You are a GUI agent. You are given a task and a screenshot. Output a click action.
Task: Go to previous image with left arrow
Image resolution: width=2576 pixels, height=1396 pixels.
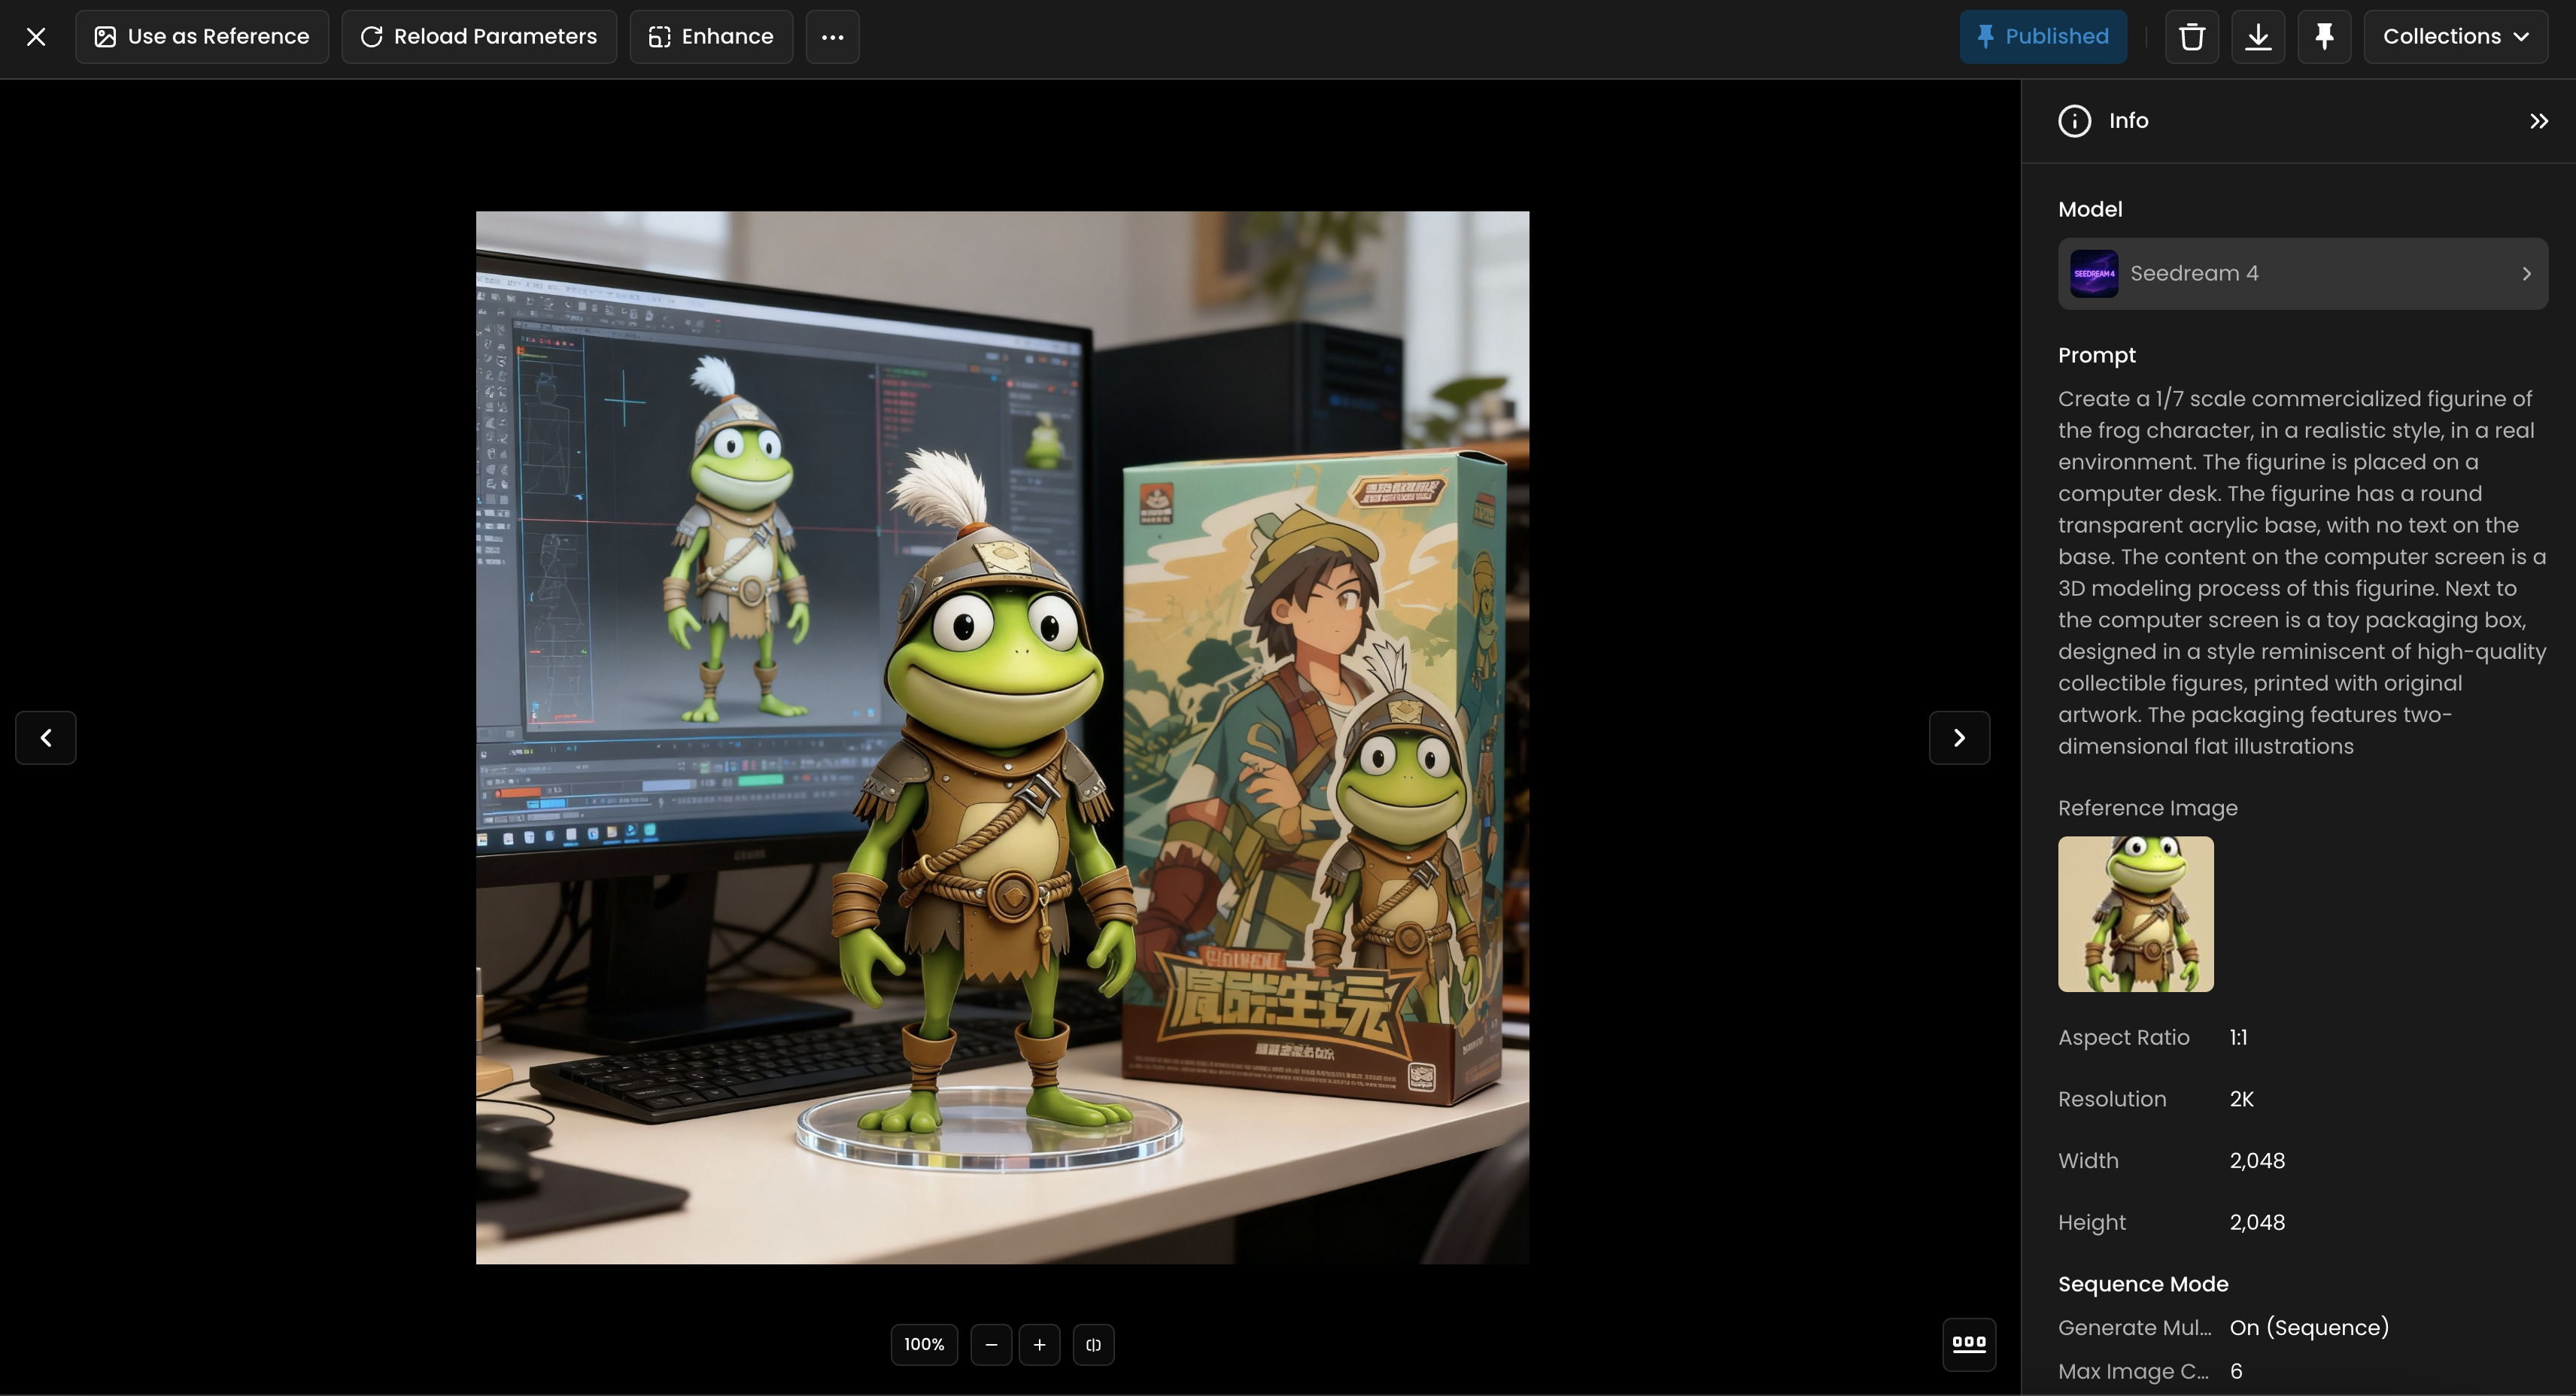46,738
